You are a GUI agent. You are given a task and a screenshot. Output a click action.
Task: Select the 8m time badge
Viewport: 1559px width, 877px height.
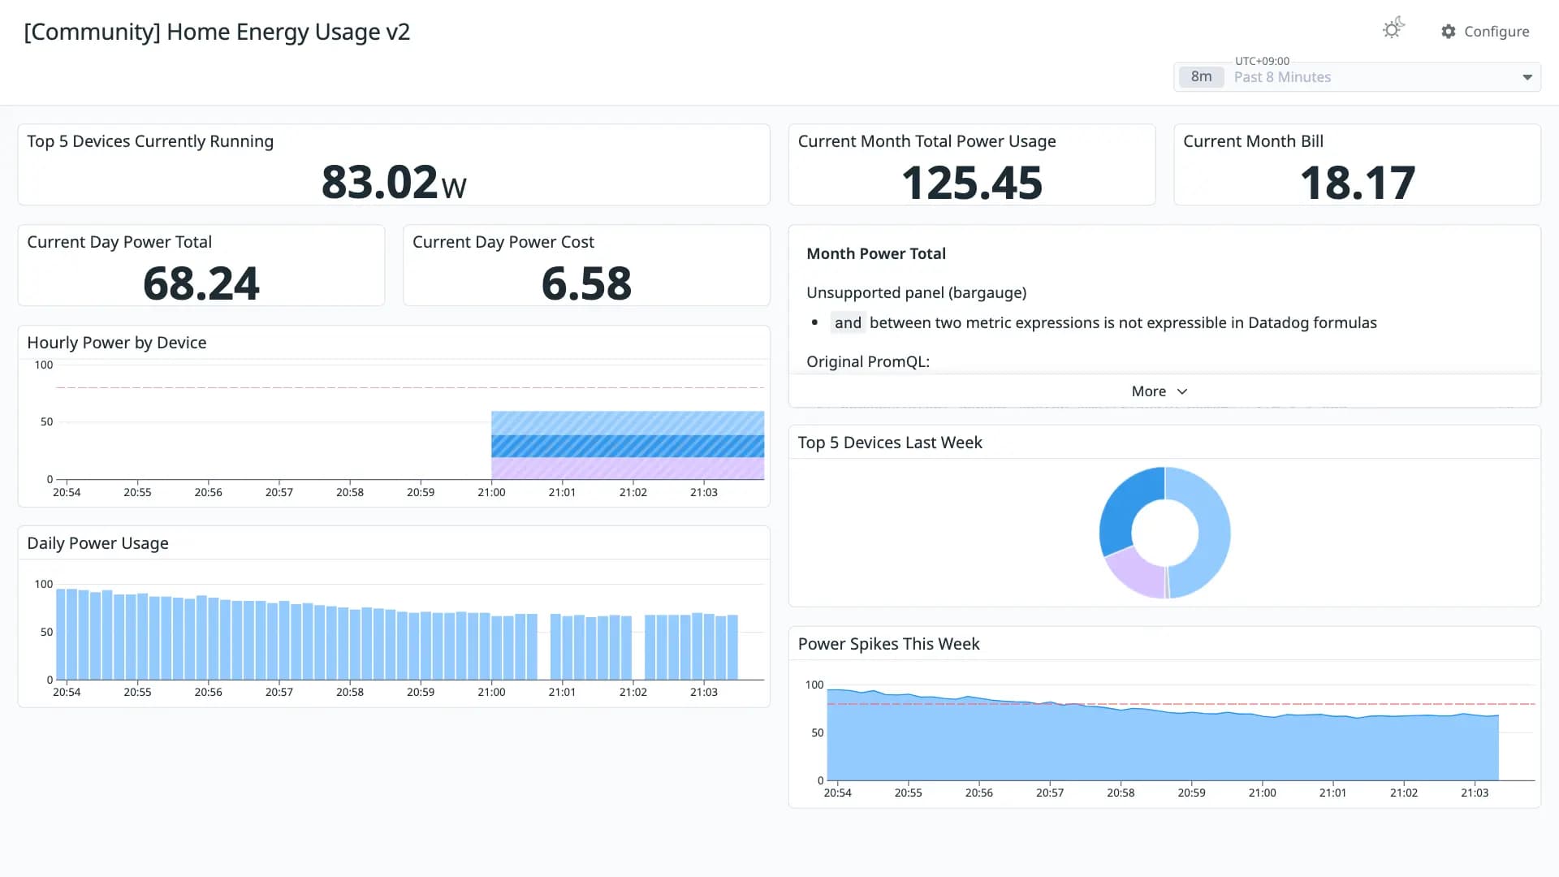click(x=1201, y=77)
